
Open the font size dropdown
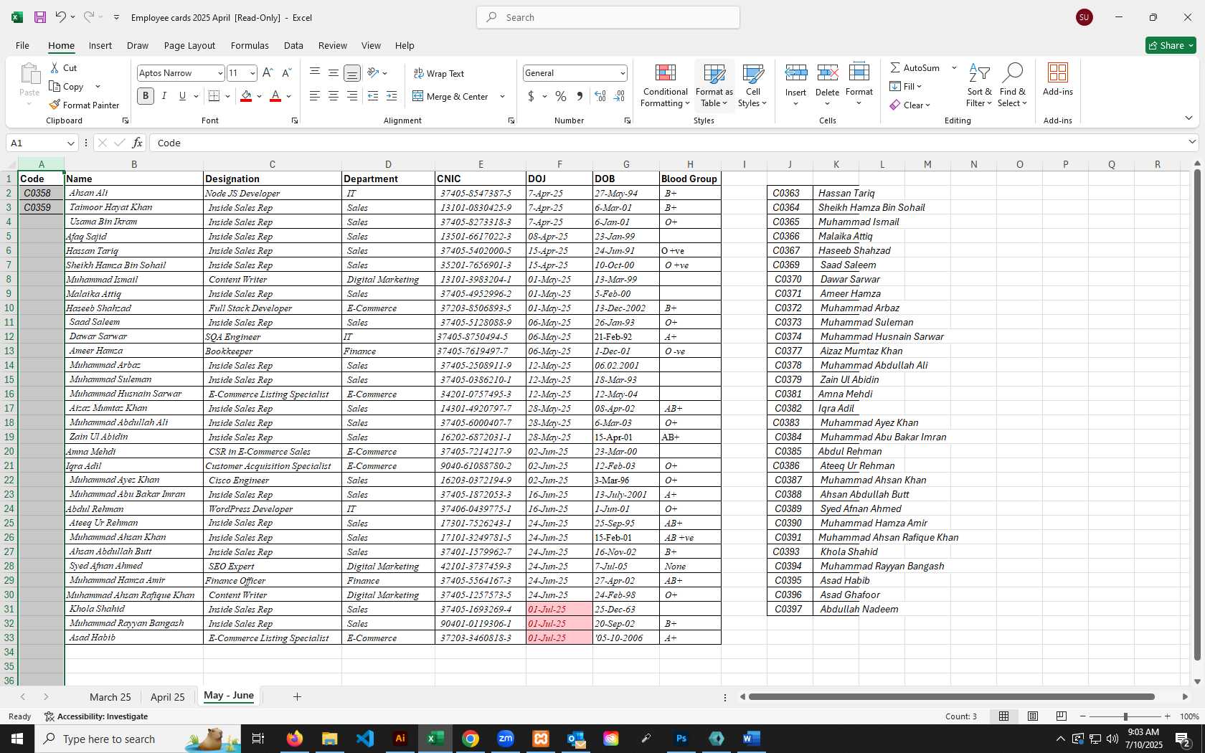pyautogui.click(x=252, y=73)
